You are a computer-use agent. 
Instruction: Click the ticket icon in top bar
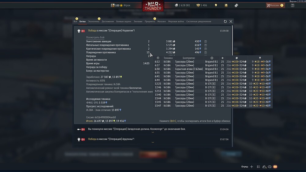click(236, 6)
